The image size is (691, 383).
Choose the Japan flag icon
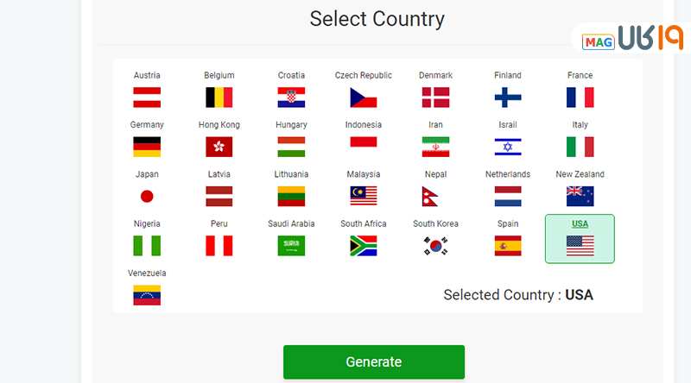point(147,197)
